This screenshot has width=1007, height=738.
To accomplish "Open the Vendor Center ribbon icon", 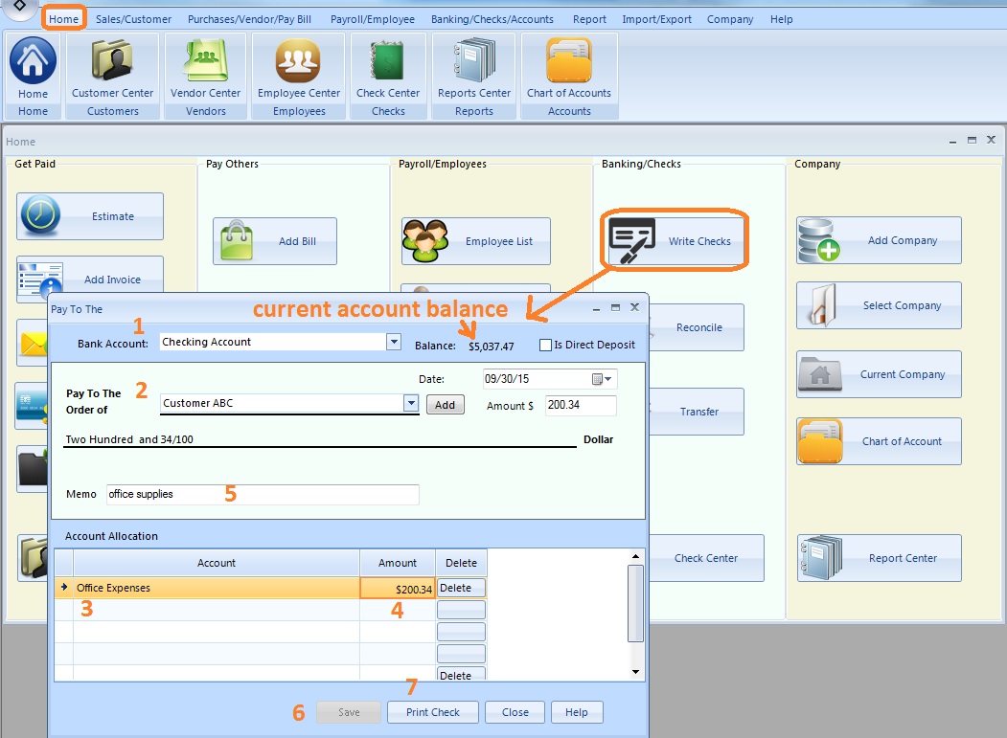I will [x=205, y=67].
